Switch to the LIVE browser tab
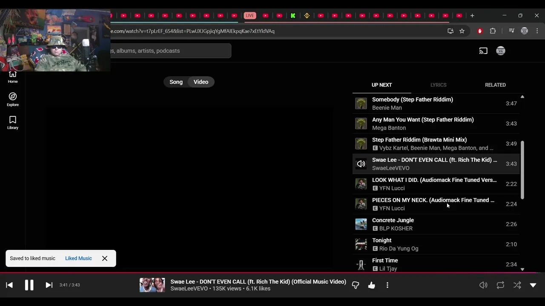This screenshot has height=306, width=545. [x=250, y=16]
